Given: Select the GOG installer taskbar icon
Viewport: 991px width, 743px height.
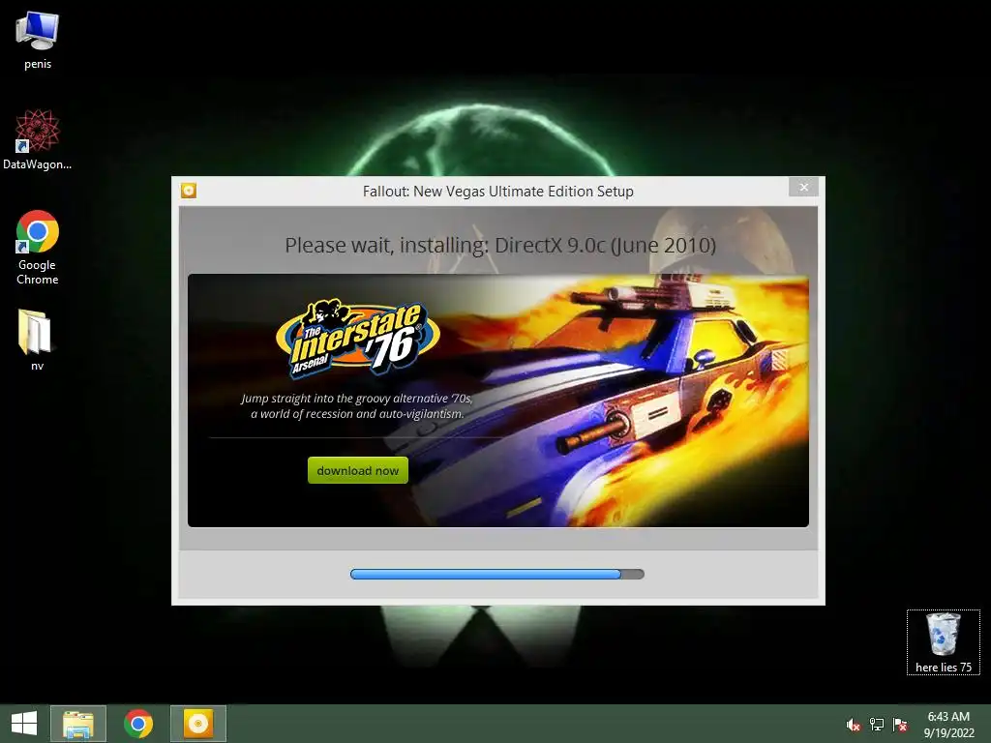Looking at the screenshot, I should click(197, 724).
